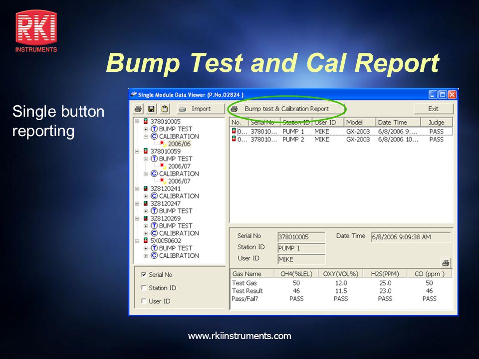Screen dimensions: 479x359
Task: Collapse the 378010059 tree node
Action: coord(137,151)
